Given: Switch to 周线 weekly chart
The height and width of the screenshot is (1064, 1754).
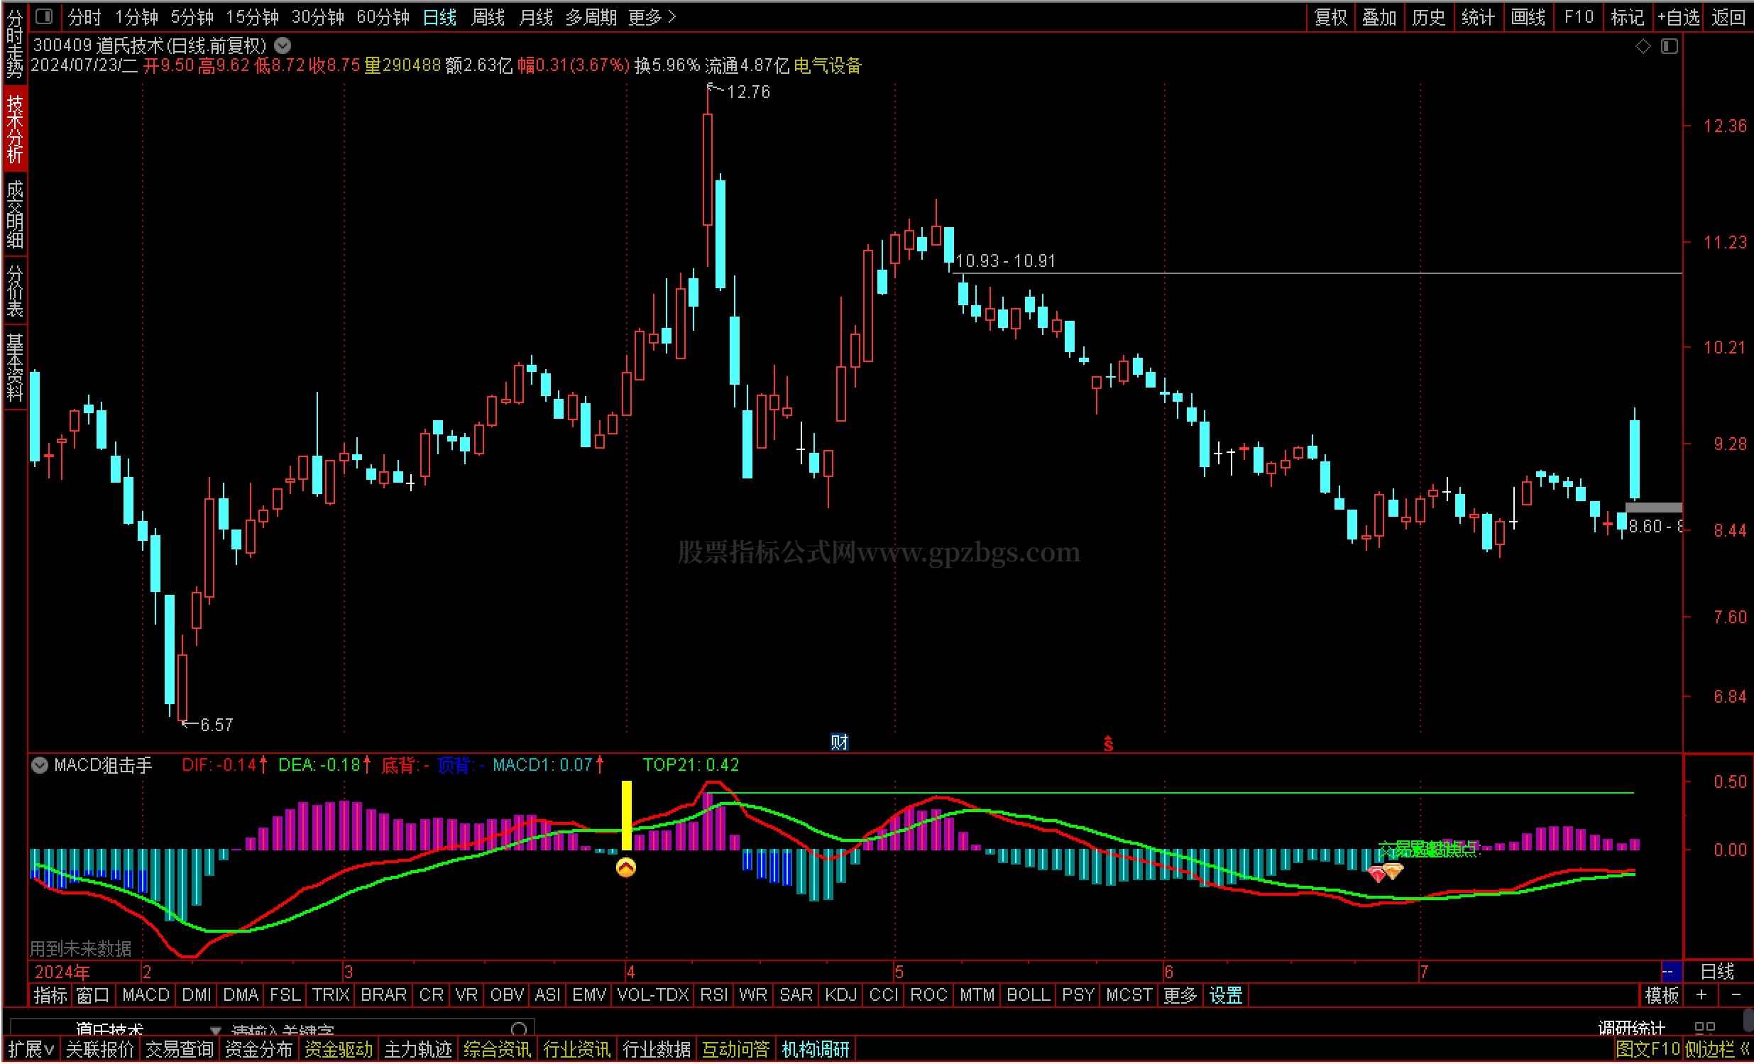Looking at the screenshot, I should point(488,16).
